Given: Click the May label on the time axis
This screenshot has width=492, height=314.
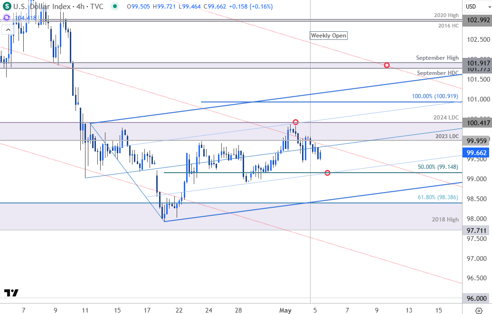Looking at the screenshot, I should [x=285, y=310].
